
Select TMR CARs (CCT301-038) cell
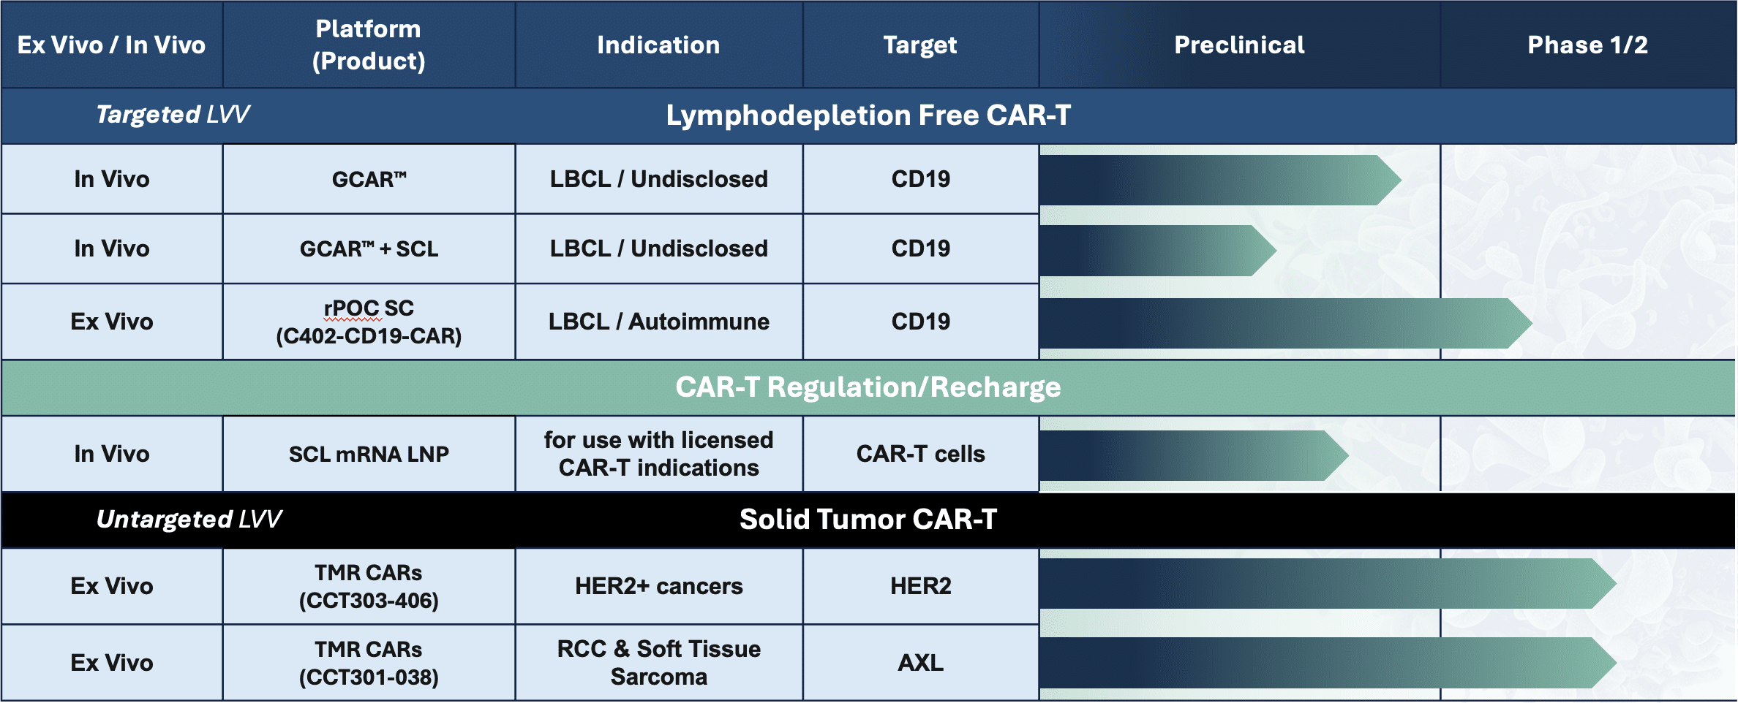(369, 663)
